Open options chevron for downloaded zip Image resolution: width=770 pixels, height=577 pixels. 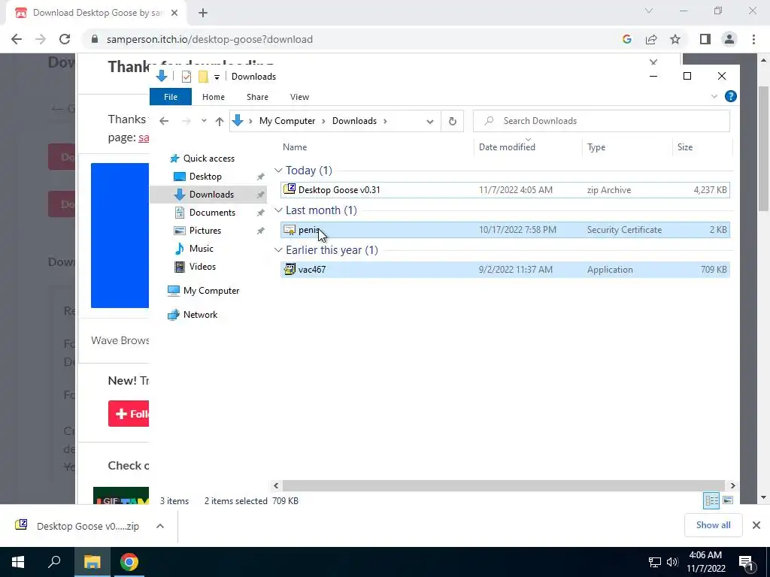pyautogui.click(x=160, y=526)
